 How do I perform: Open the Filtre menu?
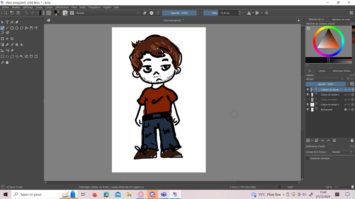[74, 7]
